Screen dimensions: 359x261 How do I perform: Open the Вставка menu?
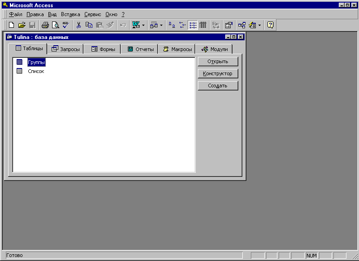pyautogui.click(x=70, y=14)
